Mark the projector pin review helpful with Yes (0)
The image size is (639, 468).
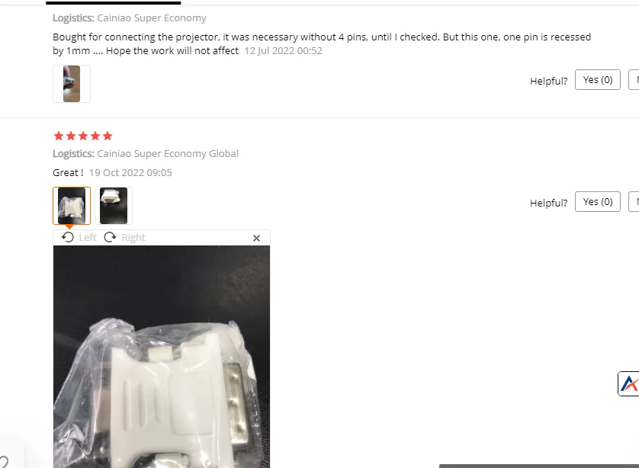tap(597, 80)
